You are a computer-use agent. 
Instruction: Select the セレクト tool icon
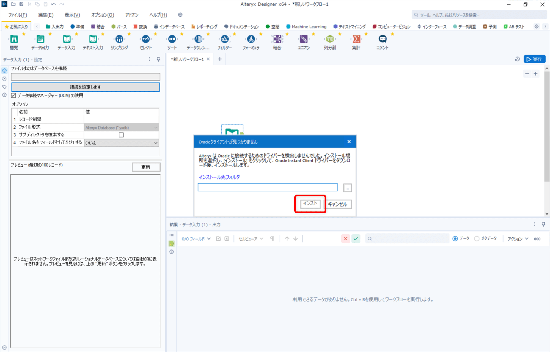(146, 39)
